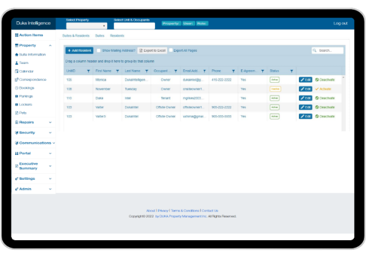Screen dimensions: 366x259
Task: Click the search magnifier icon
Action: pyautogui.click(x=315, y=51)
